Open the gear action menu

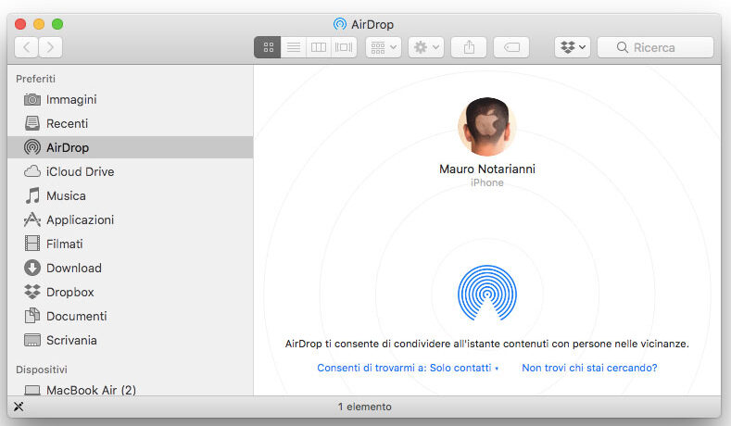pyautogui.click(x=426, y=47)
